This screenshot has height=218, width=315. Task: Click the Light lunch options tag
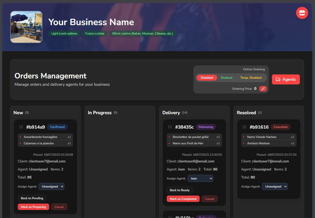pyautogui.click(x=64, y=33)
